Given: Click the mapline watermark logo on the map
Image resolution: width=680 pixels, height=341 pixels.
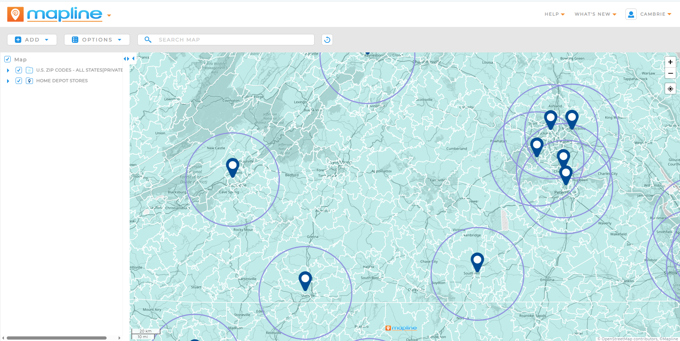Looking at the screenshot, I should (x=401, y=328).
